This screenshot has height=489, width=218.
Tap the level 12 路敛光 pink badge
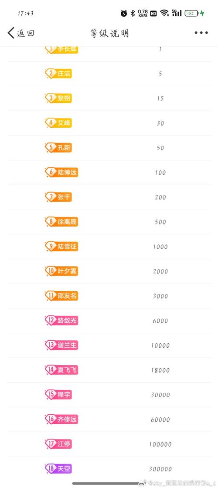pyautogui.click(x=61, y=320)
